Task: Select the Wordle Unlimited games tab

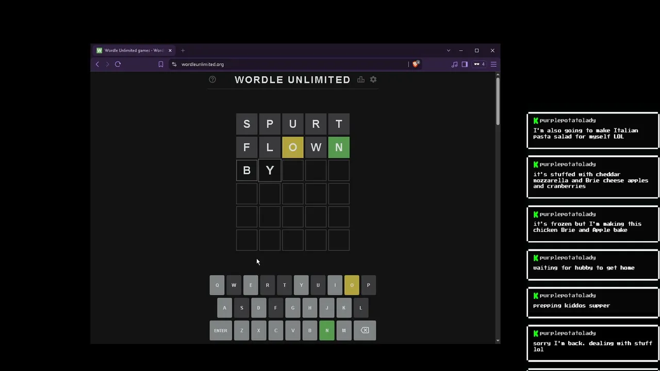Action: [134, 50]
